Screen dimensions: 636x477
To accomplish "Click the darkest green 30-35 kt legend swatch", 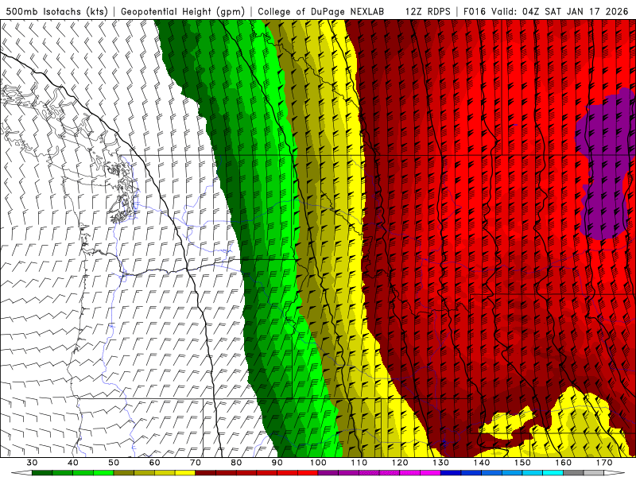I will [x=42, y=473].
